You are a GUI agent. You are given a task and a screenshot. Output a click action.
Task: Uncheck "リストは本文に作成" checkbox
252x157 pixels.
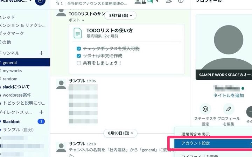[79, 56]
